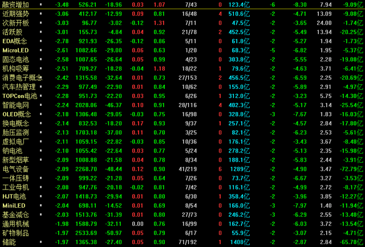Screen dimensions: 365x247
Task: Click the turnover rate value 1.40
Action: [326, 205]
